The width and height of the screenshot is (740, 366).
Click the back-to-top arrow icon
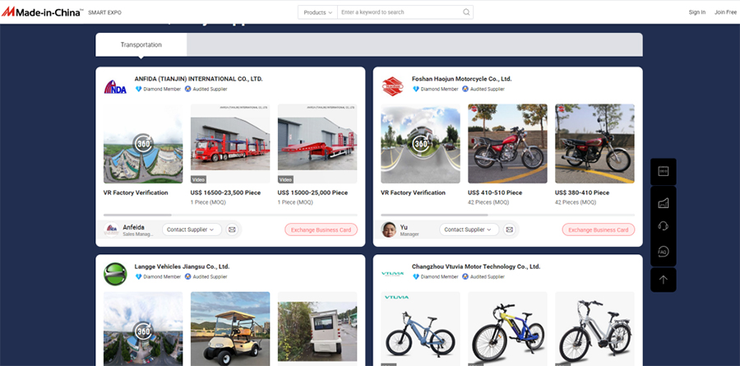pyautogui.click(x=663, y=280)
